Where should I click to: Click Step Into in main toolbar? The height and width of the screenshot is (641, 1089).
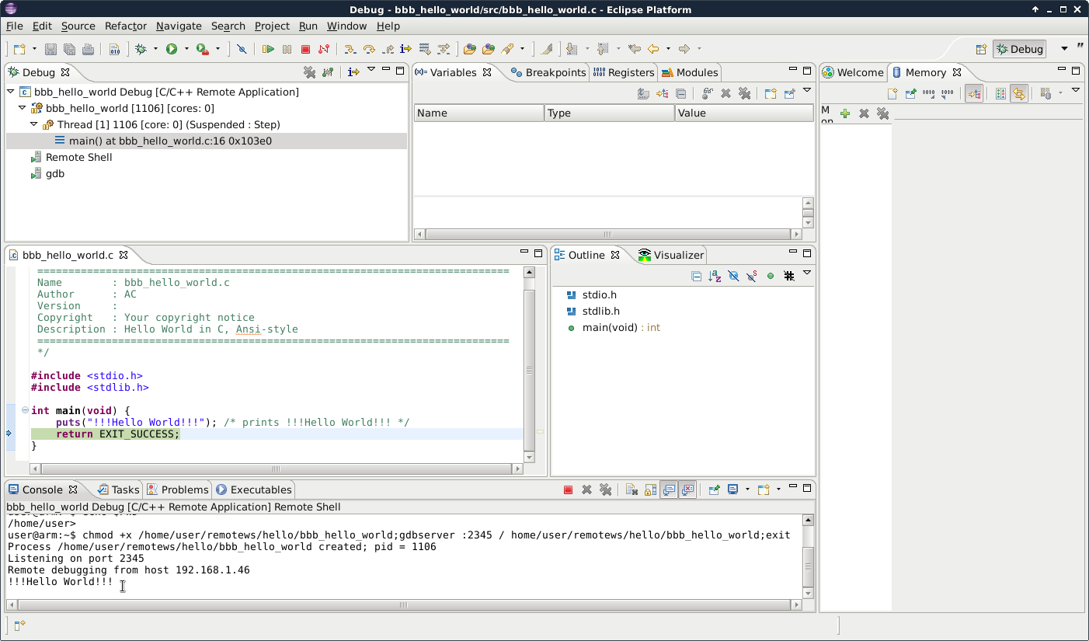coord(350,49)
